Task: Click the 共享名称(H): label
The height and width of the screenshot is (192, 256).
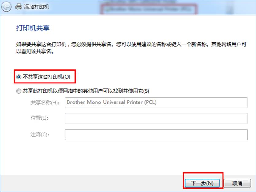Action: click(45, 102)
